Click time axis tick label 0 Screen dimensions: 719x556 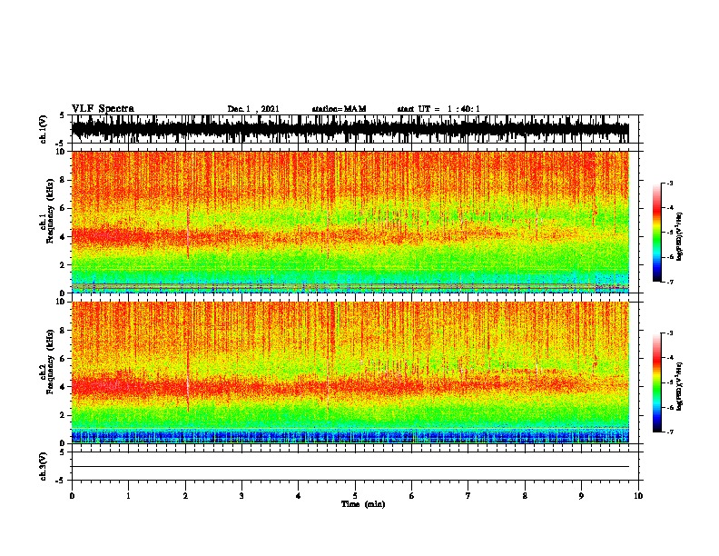pyautogui.click(x=72, y=496)
